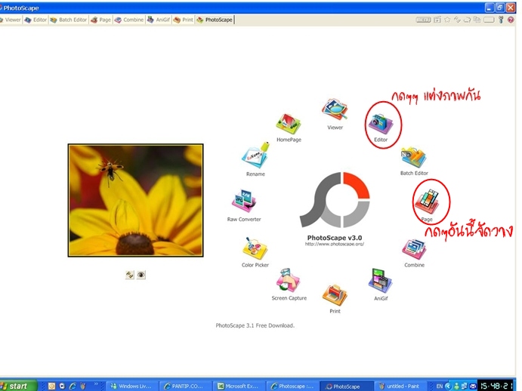Viewport: 522px width, 391px height.
Task: Switch to the Editor tab
Action: pos(36,20)
